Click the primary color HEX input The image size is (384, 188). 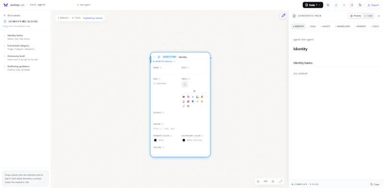pyautogui.click(x=168, y=140)
